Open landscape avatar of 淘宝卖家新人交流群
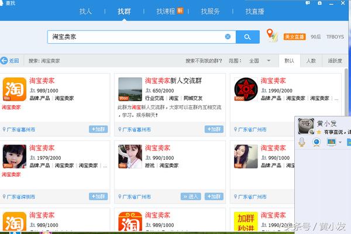This screenshot has width=351, height=234. [130, 89]
